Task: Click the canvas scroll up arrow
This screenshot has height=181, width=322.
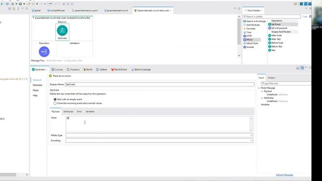Action: (239, 17)
